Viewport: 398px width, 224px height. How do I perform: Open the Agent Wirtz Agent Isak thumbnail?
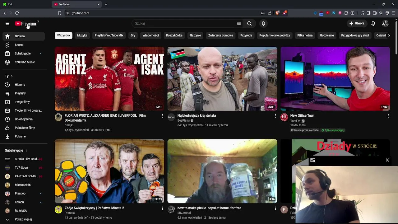(109, 79)
